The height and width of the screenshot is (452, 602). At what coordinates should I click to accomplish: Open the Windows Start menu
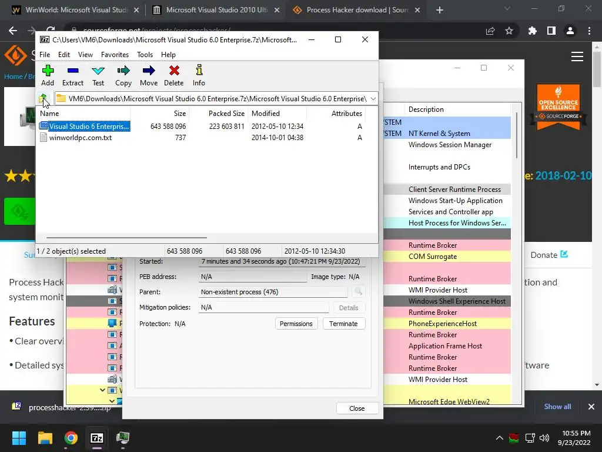19,438
